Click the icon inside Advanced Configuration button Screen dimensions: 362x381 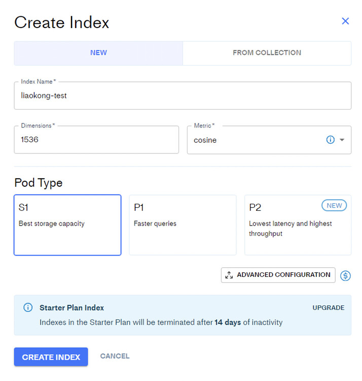point(229,275)
